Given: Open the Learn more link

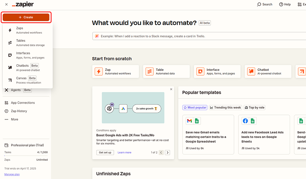Looking at the screenshot, I should [125, 153].
